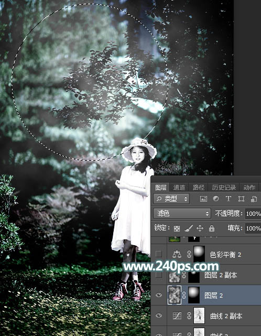The width and height of the screenshot is (261, 336).
Task: Click the lock position move icon
Action: point(200,228)
